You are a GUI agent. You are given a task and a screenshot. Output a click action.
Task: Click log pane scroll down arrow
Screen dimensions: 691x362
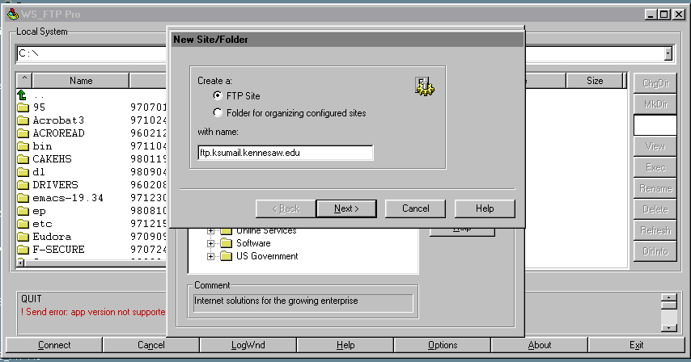point(668,328)
